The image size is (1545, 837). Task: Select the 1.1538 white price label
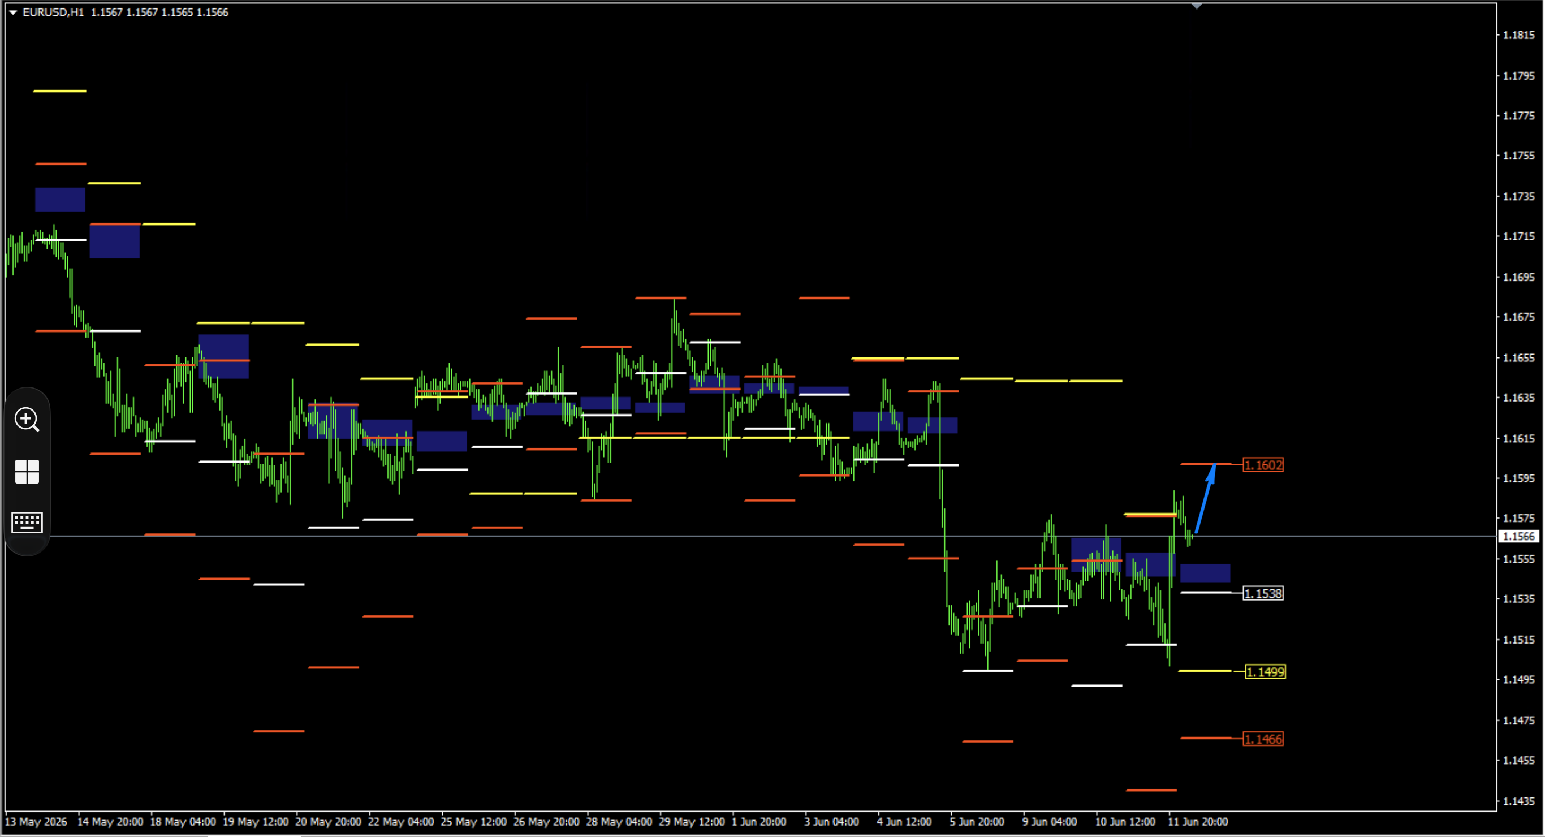(x=1263, y=593)
